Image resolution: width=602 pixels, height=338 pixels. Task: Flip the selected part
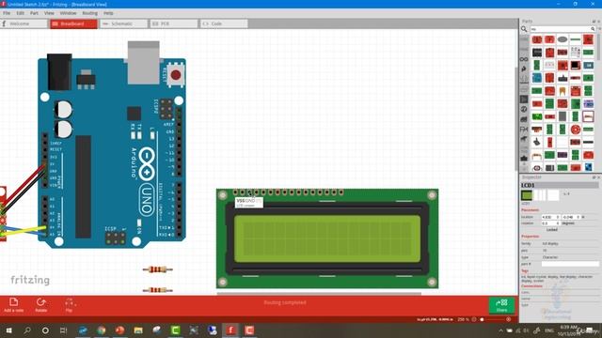[x=69, y=304]
